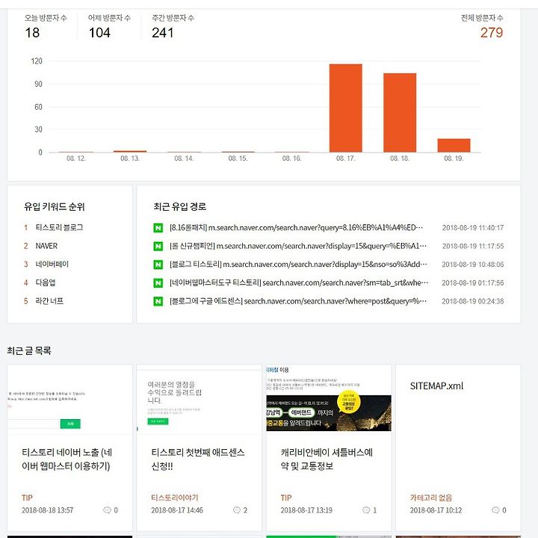The image size is (538, 538).
Task: Click the 08. 13. chart axis label
Action: pyautogui.click(x=130, y=158)
